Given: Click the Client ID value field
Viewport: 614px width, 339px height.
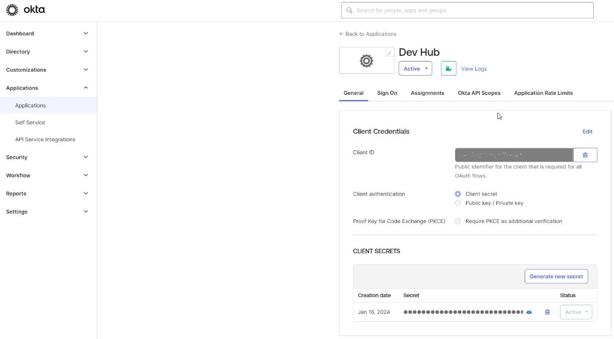Looking at the screenshot, I should 514,155.
